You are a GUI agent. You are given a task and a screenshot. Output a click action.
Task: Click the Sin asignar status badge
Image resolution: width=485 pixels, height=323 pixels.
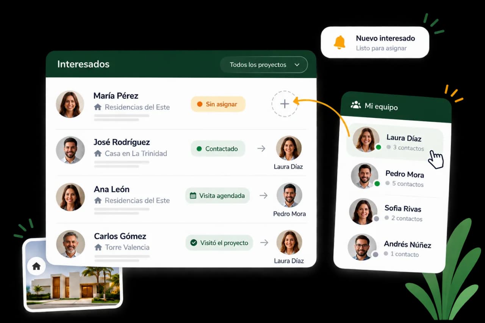click(218, 104)
